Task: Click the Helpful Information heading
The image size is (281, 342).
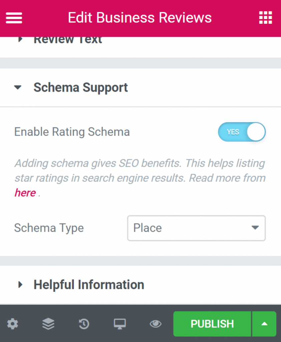Action: click(89, 285)
